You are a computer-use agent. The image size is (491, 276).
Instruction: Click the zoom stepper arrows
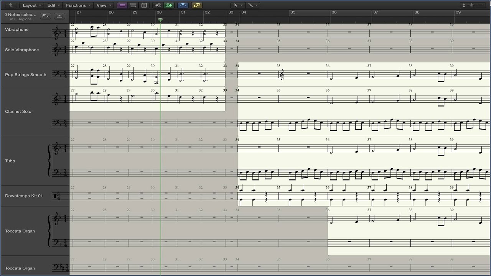[464, 5]
